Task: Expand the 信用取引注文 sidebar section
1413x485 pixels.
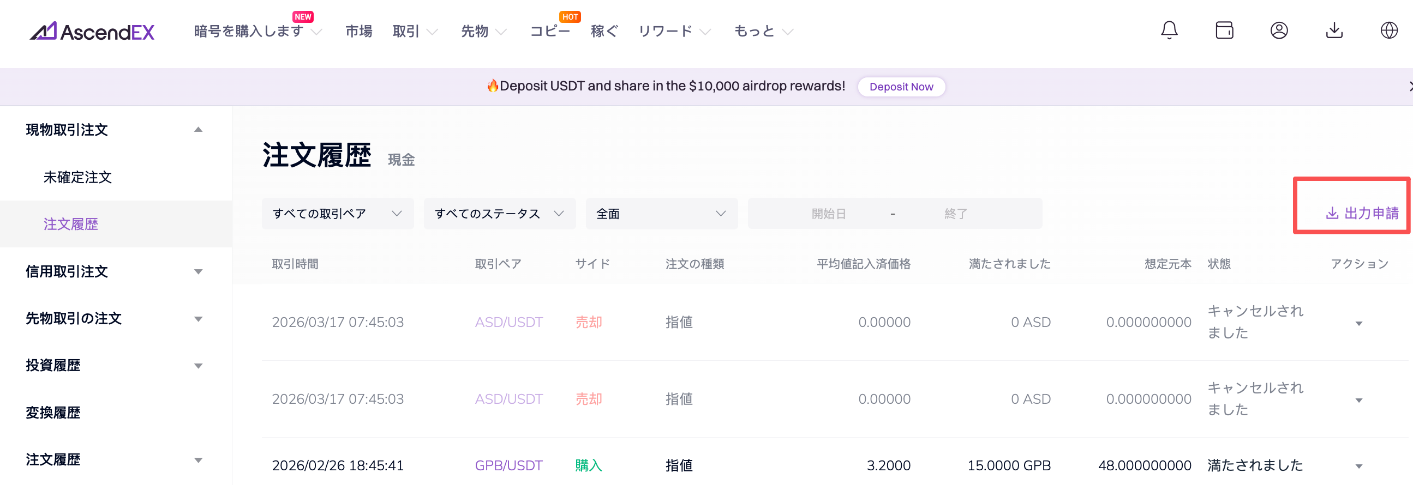Action: (x=198, y=272)
